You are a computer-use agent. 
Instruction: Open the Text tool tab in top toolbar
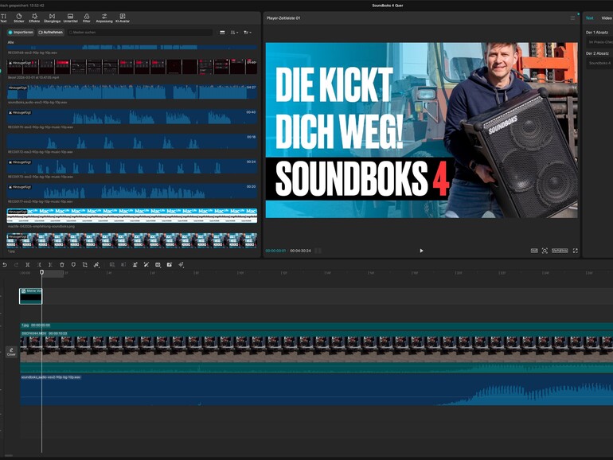tap(3, 18)
